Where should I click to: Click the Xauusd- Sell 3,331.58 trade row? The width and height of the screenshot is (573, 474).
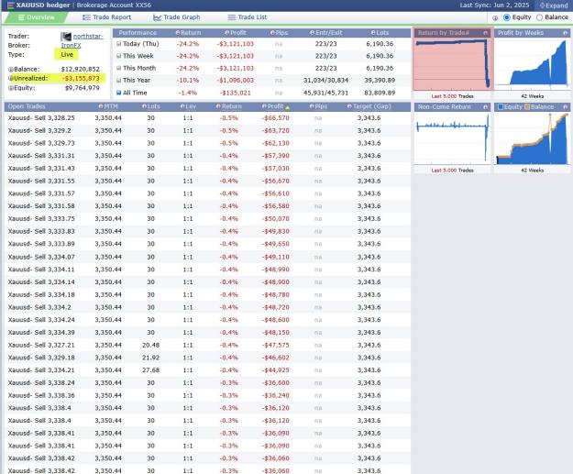point(207,206)
